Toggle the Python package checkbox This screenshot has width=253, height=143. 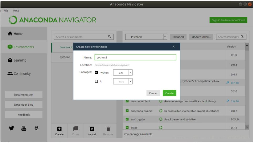click(96, 72)
